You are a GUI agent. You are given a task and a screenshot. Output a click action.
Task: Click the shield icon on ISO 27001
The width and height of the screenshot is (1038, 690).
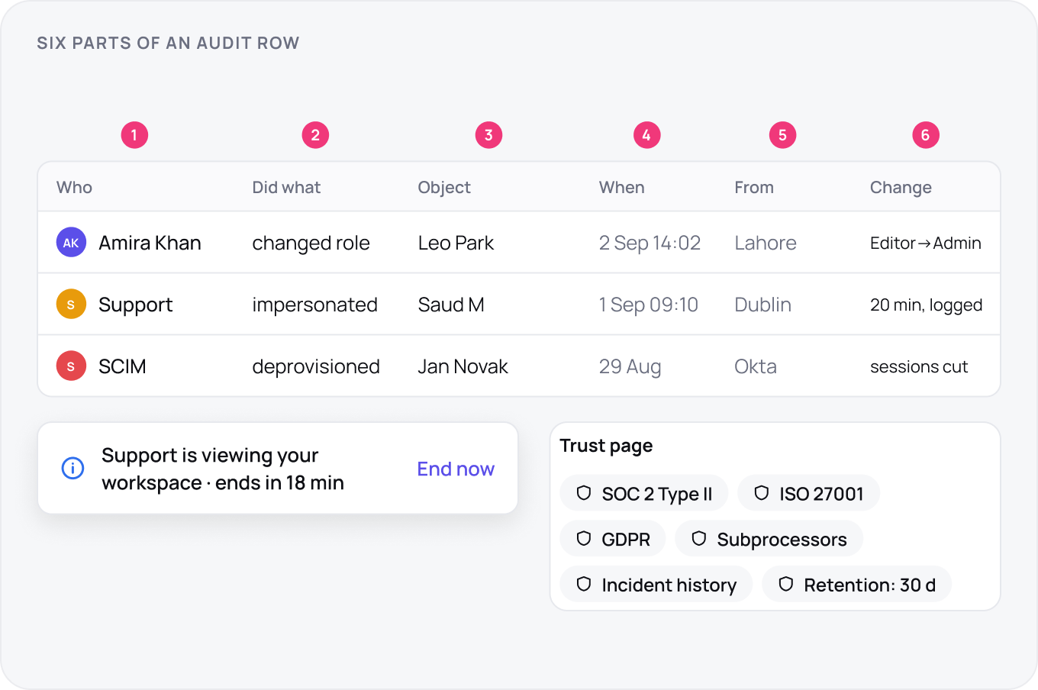[762, 493]
